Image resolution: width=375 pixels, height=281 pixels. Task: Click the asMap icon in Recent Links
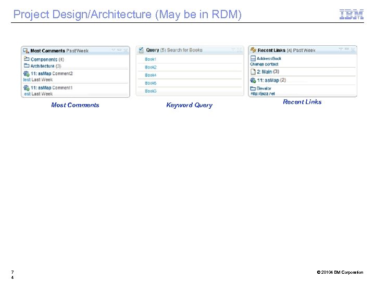tap(253, 80)
